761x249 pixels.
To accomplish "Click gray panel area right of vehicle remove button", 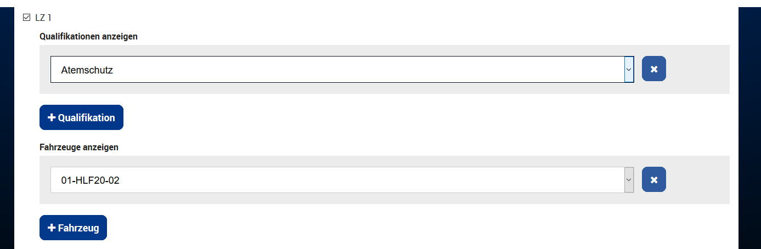I will (x=697, y=180).
